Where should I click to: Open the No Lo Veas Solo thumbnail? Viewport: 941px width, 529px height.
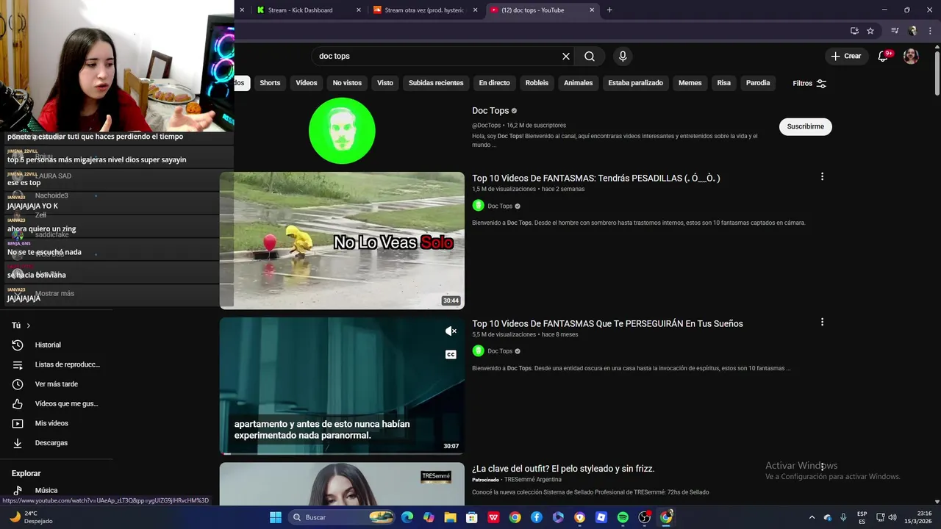click(x=342, y=240)
